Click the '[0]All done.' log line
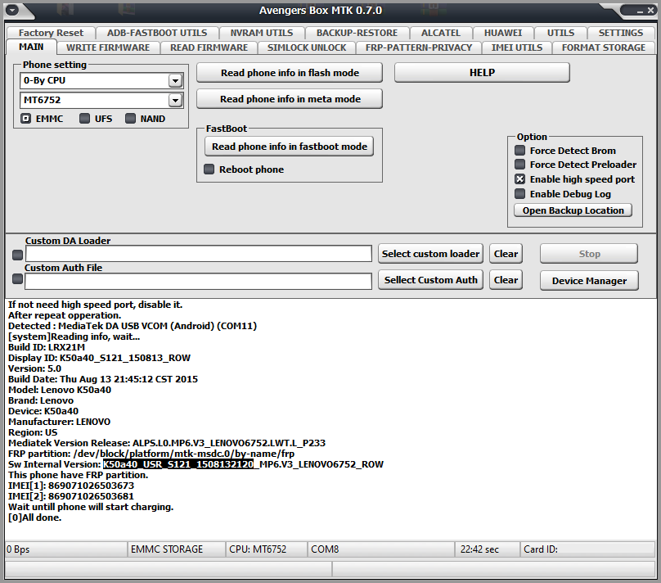 point(35,517)
